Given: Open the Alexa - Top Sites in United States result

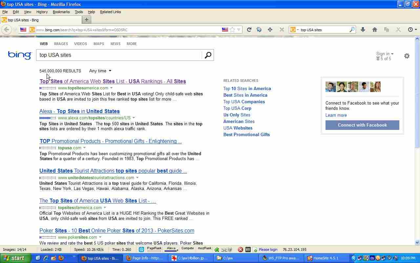Looking at the screenshot, I should [79, 111].
